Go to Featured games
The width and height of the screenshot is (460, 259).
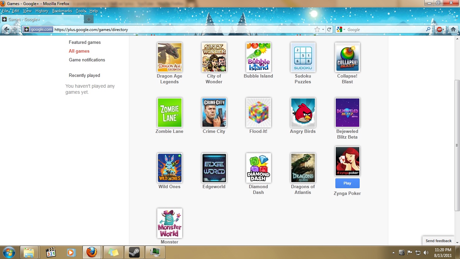[85, 42]
